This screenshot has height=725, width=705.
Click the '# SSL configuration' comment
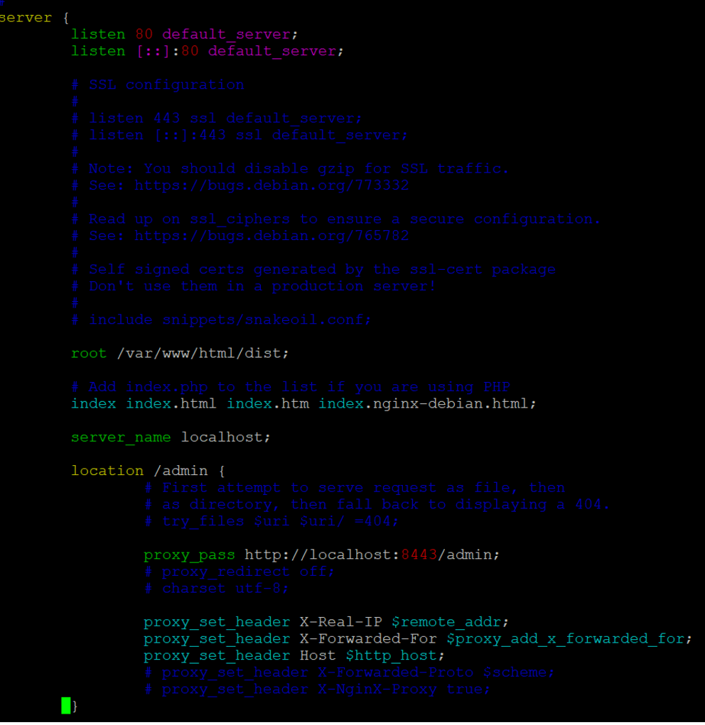click(x=158, y=85)
